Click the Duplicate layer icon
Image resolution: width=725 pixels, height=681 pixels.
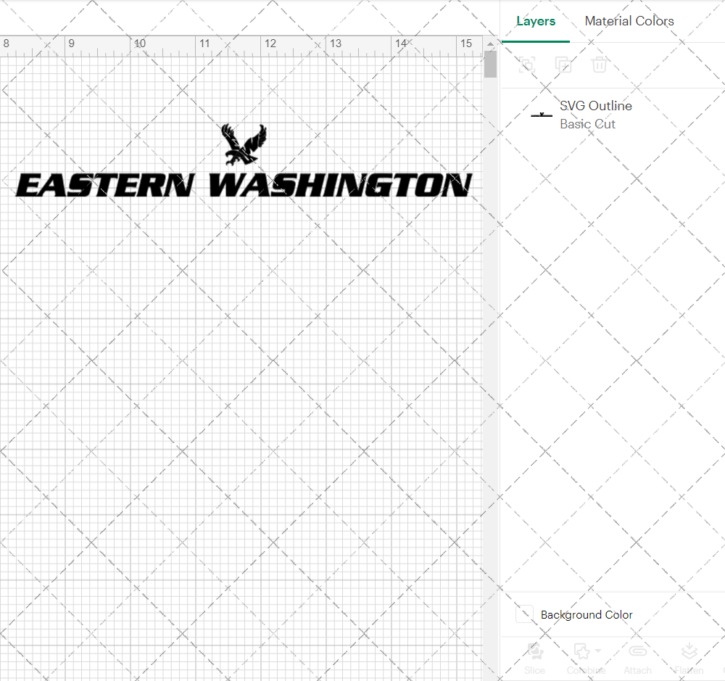(563, 65)
